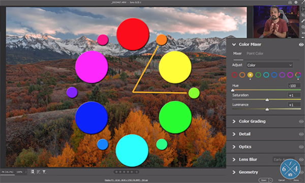The height and width of the screenshot is (183, 305).
Task: Click the filter funnel icon in the bottom bar
Action: [x=44, y=172]
